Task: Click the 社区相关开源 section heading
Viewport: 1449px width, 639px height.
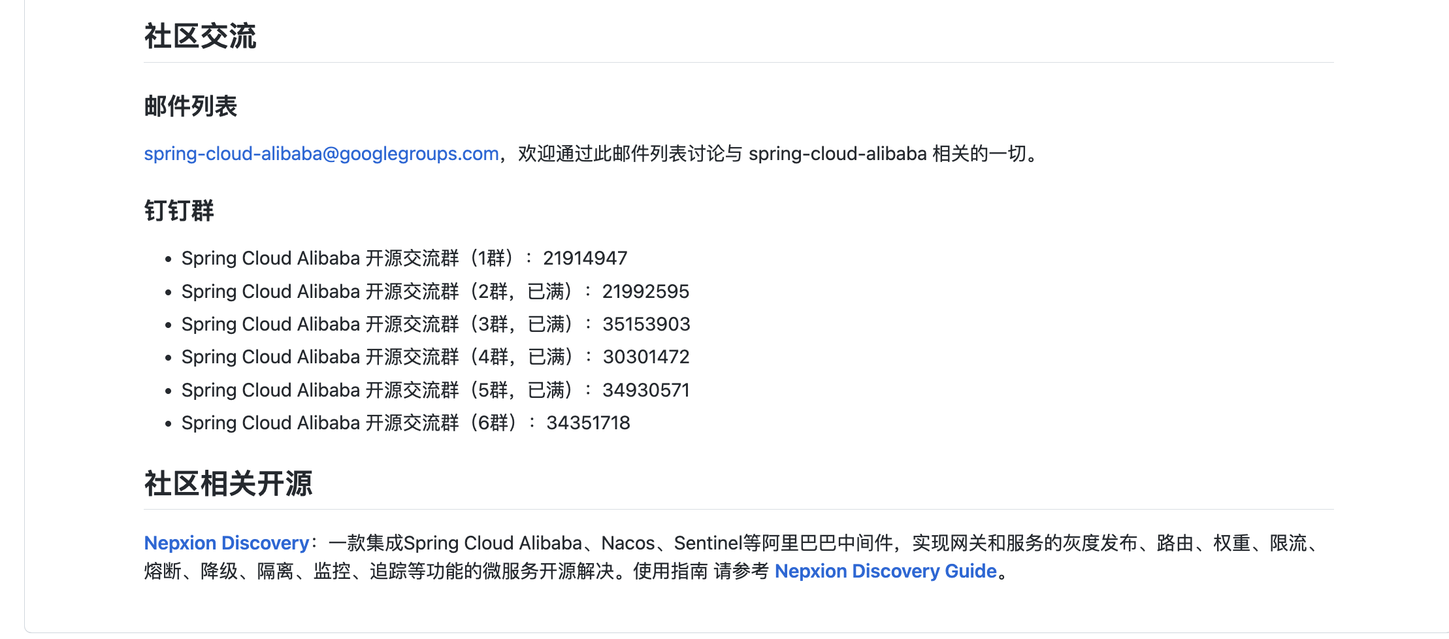Action: point(229,483)
